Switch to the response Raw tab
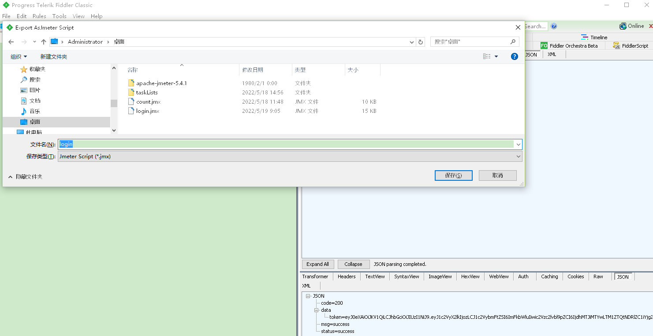653x336 pixels. coord(598,276)
